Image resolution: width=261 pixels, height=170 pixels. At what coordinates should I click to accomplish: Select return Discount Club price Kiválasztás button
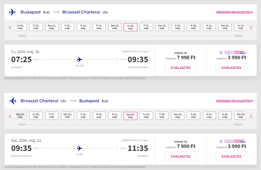pos(231,156)
